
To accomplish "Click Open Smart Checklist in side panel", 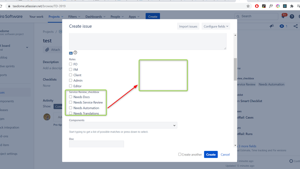I will point(250,101).
